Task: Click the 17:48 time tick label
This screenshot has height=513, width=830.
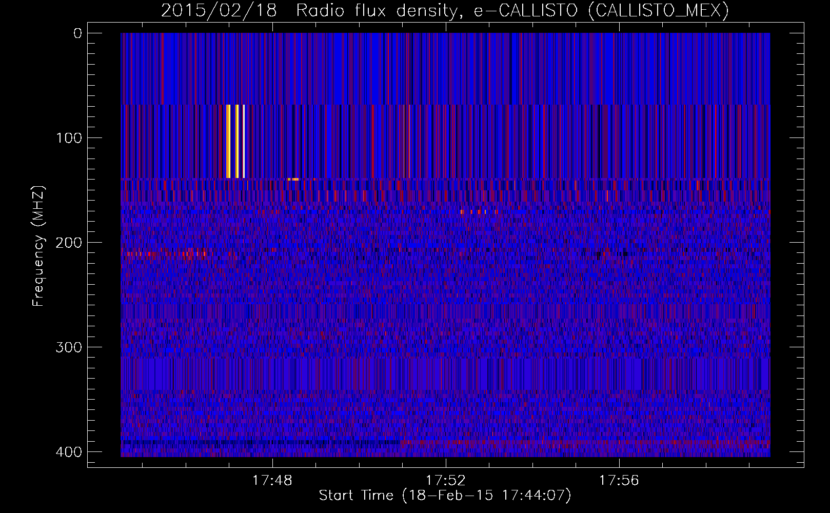Action: click(x=272, y=481)
